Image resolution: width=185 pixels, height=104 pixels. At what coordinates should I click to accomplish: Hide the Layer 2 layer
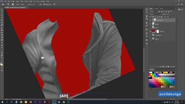click(x=150, y=24)
